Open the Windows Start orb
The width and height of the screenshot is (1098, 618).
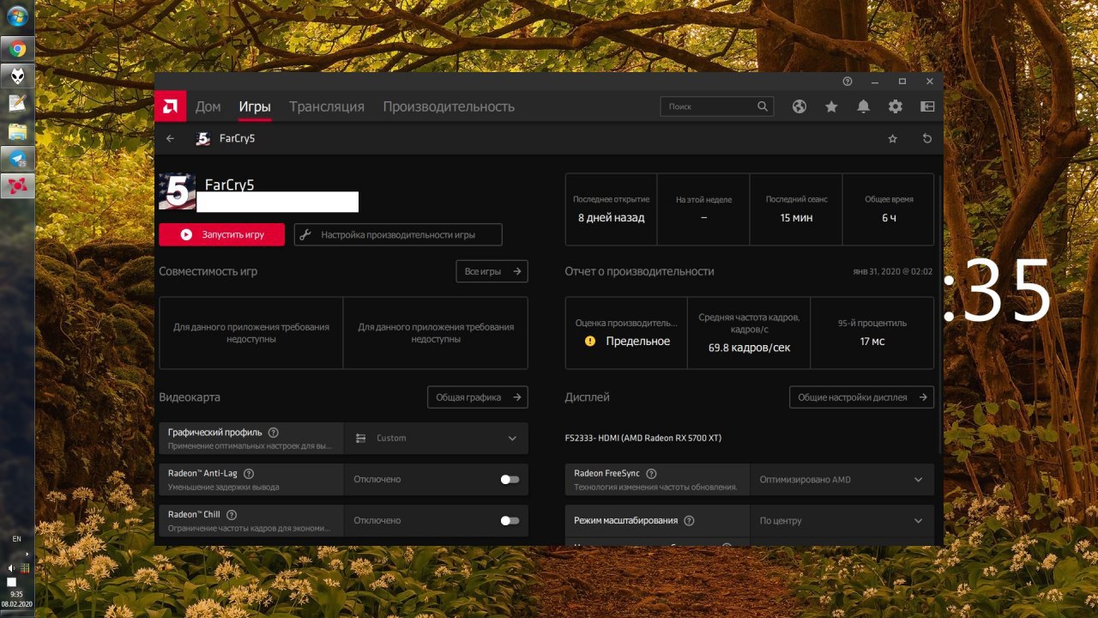pos(17,16)
